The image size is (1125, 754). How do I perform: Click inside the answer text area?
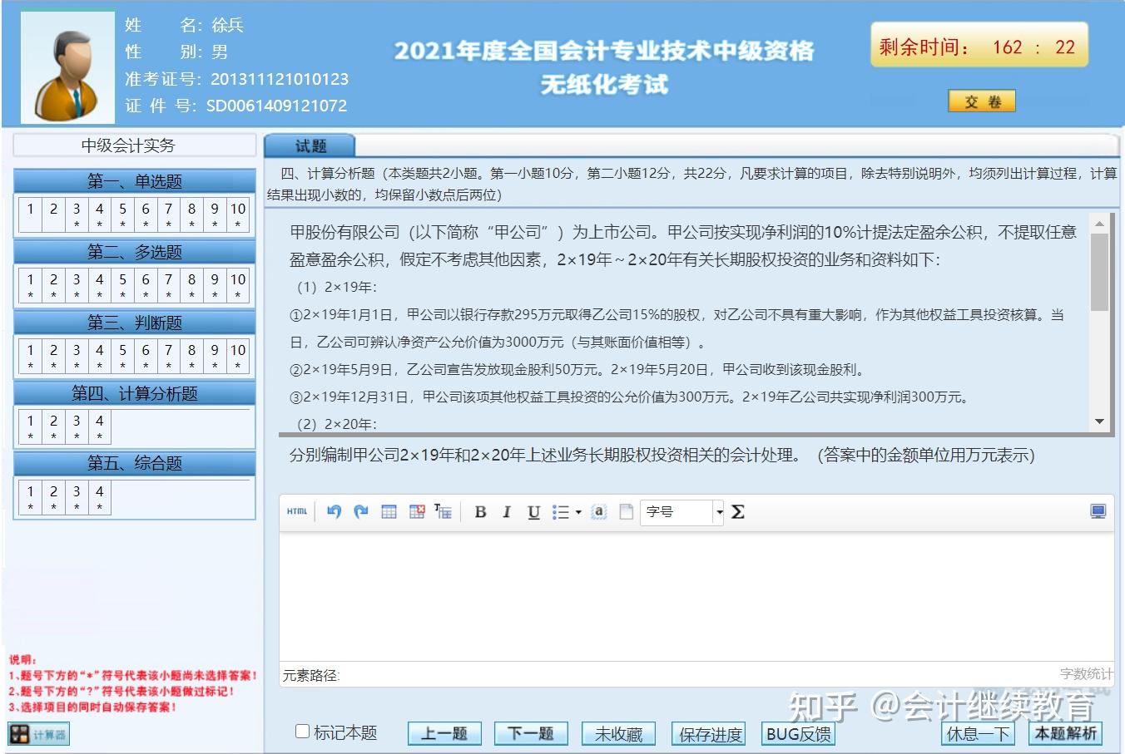tap(696, 594)
